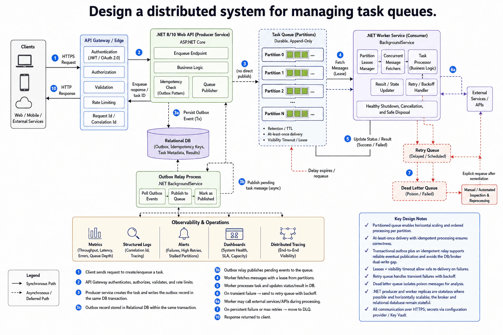Click Dead letter queue isolates poison messages note

click(418, 284)
